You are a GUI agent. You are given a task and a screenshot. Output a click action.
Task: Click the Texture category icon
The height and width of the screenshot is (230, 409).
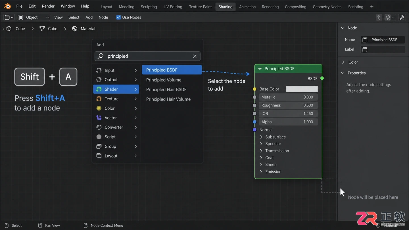pos(99,99)
